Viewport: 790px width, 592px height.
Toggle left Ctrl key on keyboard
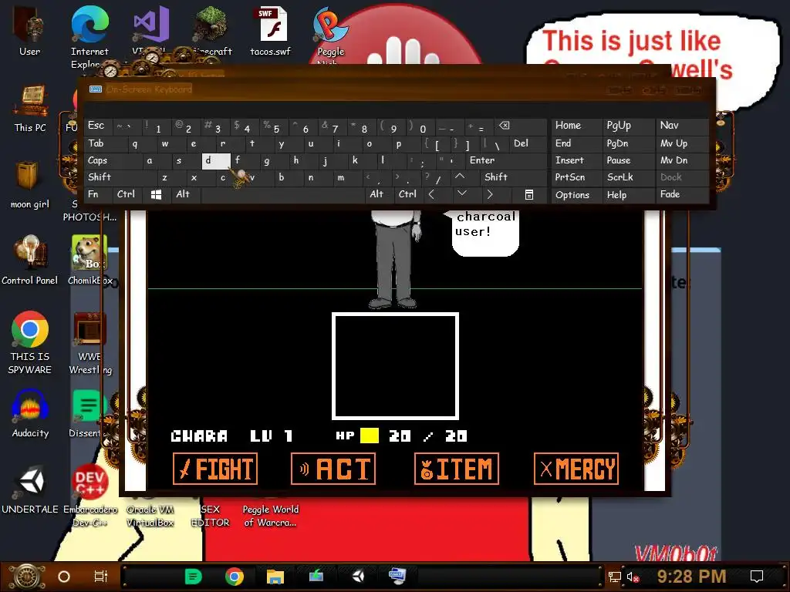[130, 194]
